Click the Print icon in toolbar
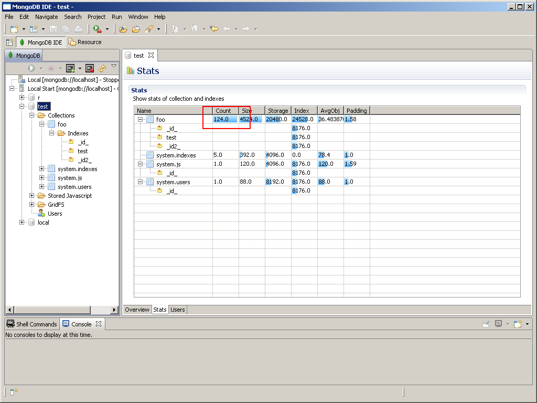Image resolution: width=537 pixels, height=403 pixels. tap(79, 29)
